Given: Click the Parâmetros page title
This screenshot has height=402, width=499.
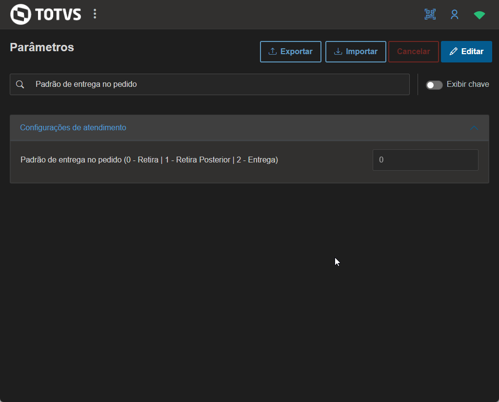Looking at the screenshot, I should pyautogui.click(x=42, y=47).
